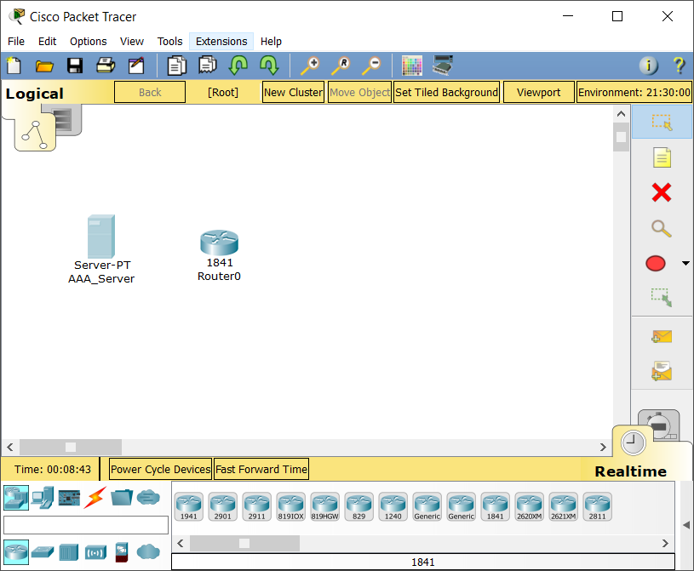Select End Devices category
Screen dimensions: 694x571
coord(43,498)
